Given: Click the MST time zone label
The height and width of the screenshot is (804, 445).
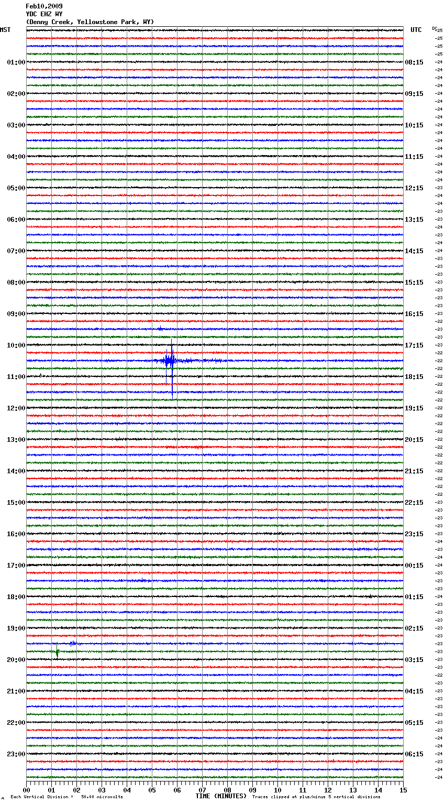Looking at the screenshot, I should click(x=5, y=30).
